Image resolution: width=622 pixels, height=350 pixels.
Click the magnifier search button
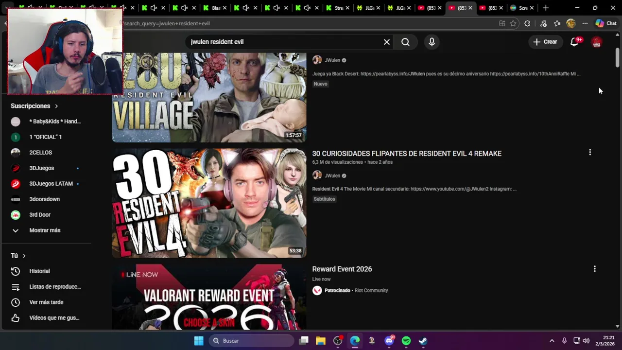(x=405, y=42)
